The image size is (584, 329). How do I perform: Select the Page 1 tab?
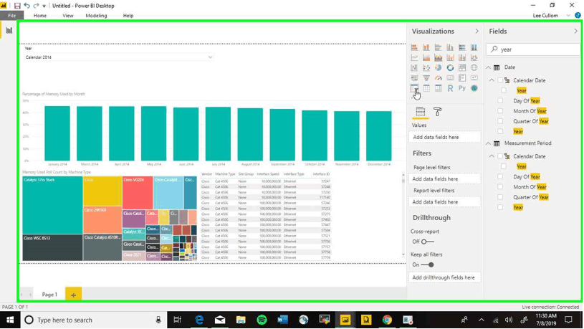tap(49, 295)
